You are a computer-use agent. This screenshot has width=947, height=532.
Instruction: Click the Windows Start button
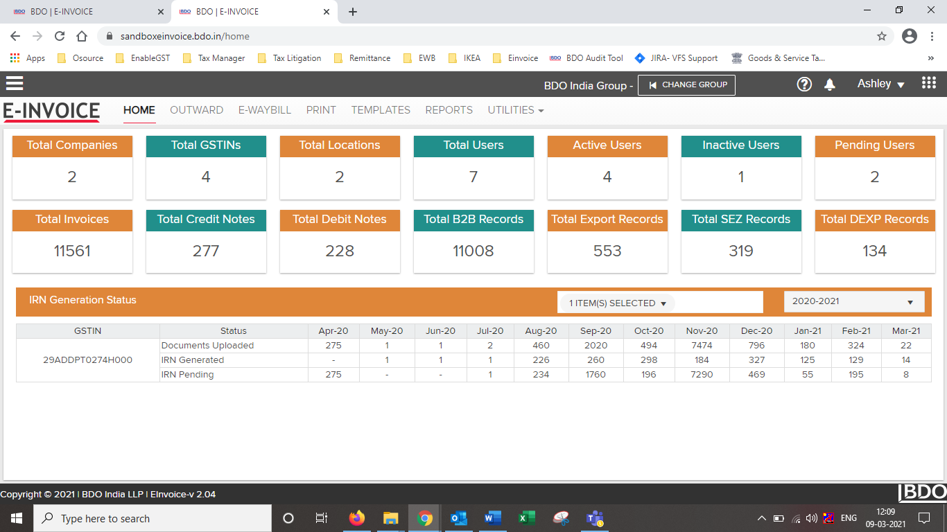tap(16, 518)
